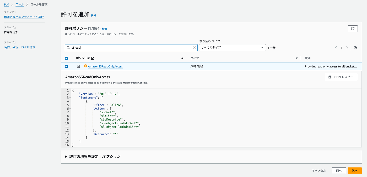Fold JSON line 1 code block
Screen dimensions: 367x177
[70, 90]
